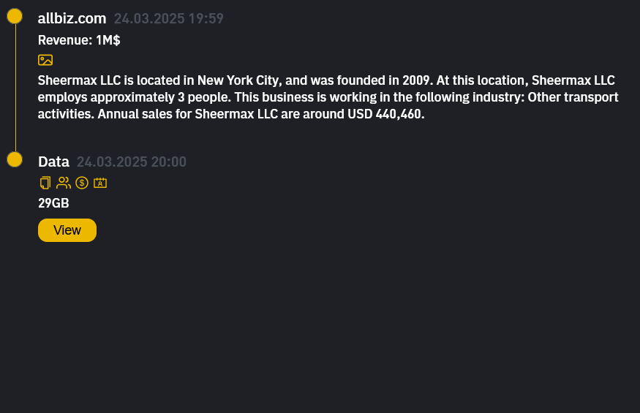Click the 24.03.2025 20:00 timestamp
Image resolution: width=640 pixels, height=413 pixels.
point(132,162)
